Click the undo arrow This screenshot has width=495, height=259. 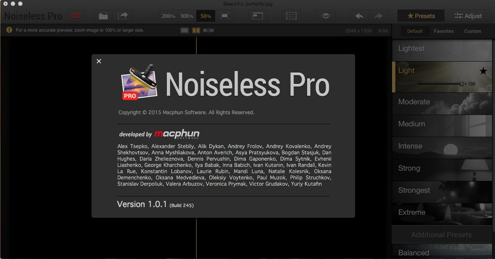pos(359,16)
